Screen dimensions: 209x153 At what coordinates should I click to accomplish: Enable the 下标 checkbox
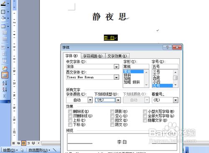(70, 125)
